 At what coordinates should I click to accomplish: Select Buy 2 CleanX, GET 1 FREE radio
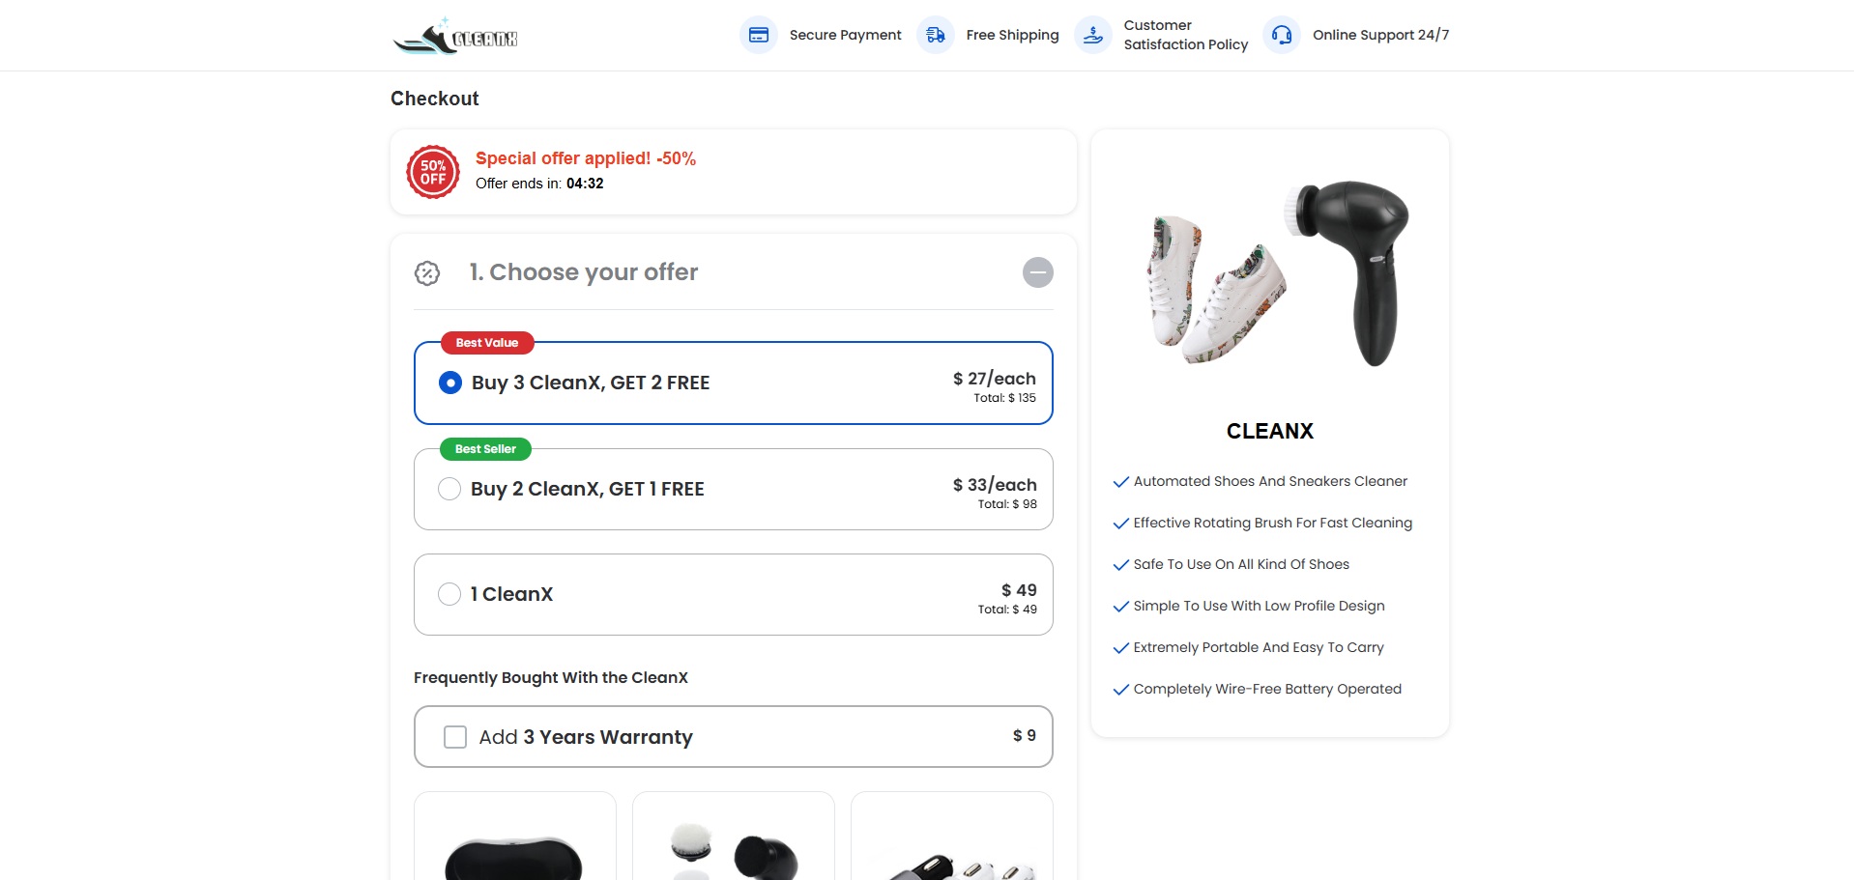click(x=449, y=489)
